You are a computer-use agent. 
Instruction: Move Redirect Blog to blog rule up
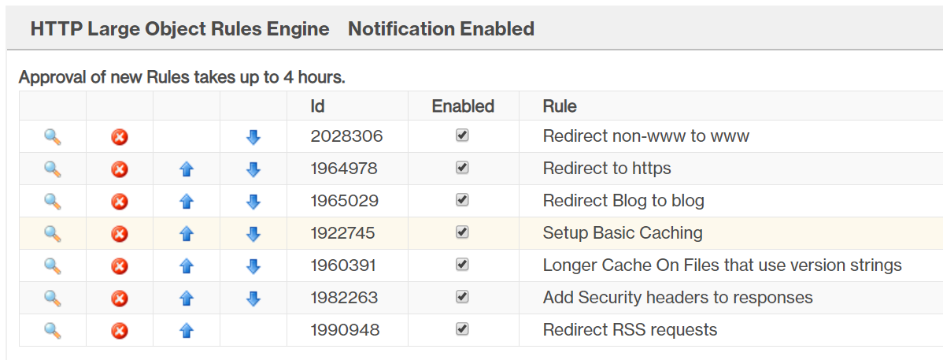(187, 202)
